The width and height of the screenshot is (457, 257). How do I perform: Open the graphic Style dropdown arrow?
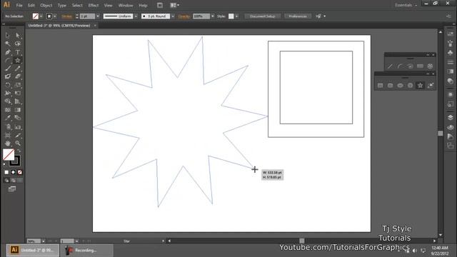tap(236, 16)
